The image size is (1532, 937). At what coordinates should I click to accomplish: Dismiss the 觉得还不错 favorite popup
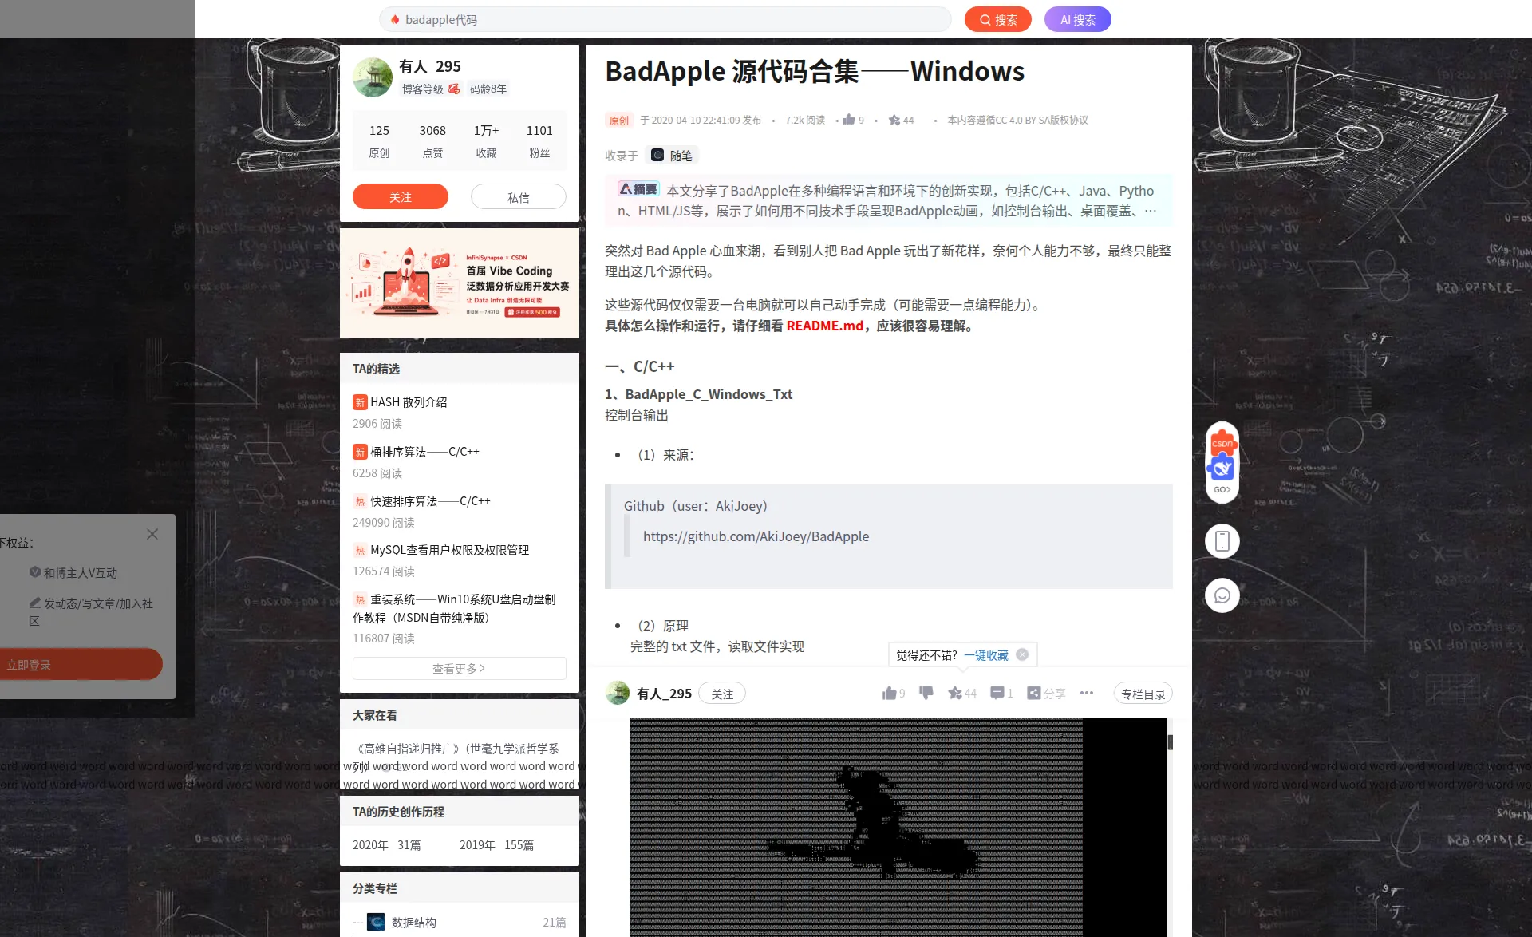(x=1022, y=654)
